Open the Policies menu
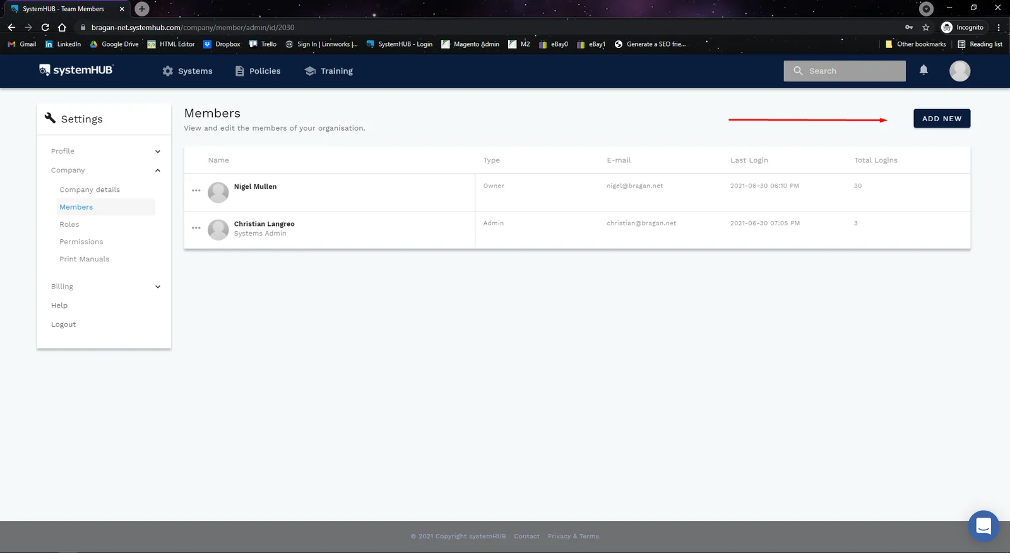This screenshot has width=1010, height=553. tap(258, 71)
